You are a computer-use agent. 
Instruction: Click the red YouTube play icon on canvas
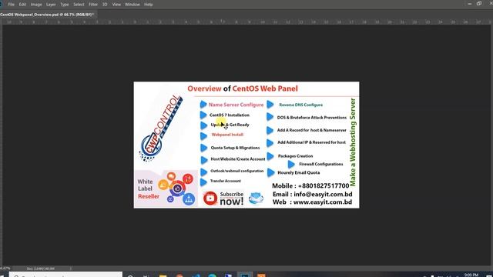click(x=210, y=199)
